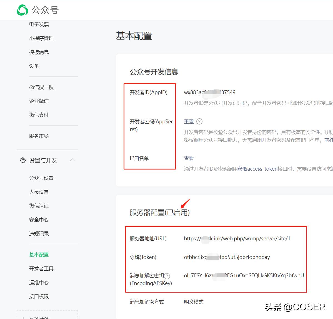This screenshot has height=319, width=333.
Task: Collapse the 设置与开发 section chevron
Action: (72, 160)
